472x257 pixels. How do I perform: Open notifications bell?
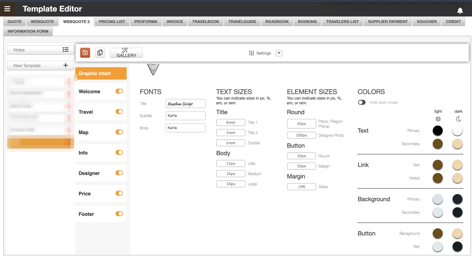(460, 11)
